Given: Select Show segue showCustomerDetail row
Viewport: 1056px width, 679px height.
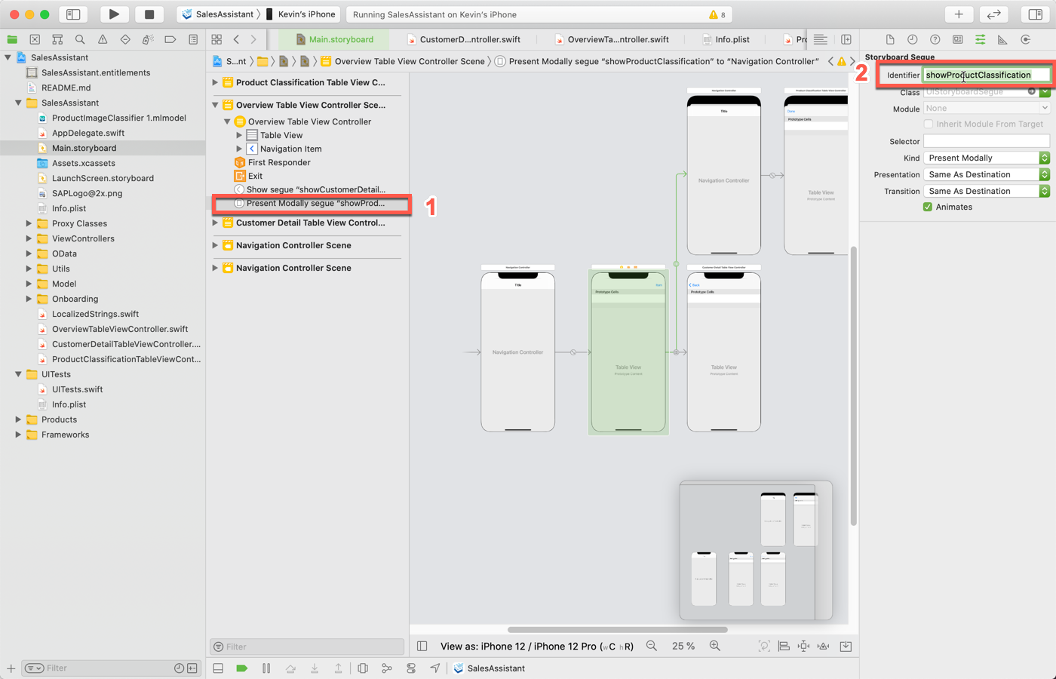Looking at the screenshot, I should click(309, 189).
